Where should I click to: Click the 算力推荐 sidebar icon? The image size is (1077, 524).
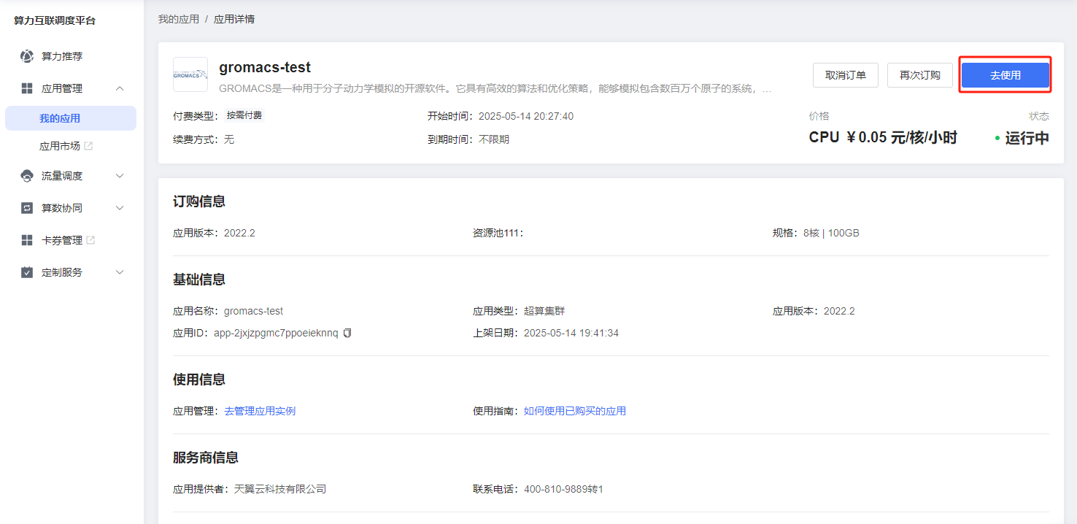coord(27,56)
